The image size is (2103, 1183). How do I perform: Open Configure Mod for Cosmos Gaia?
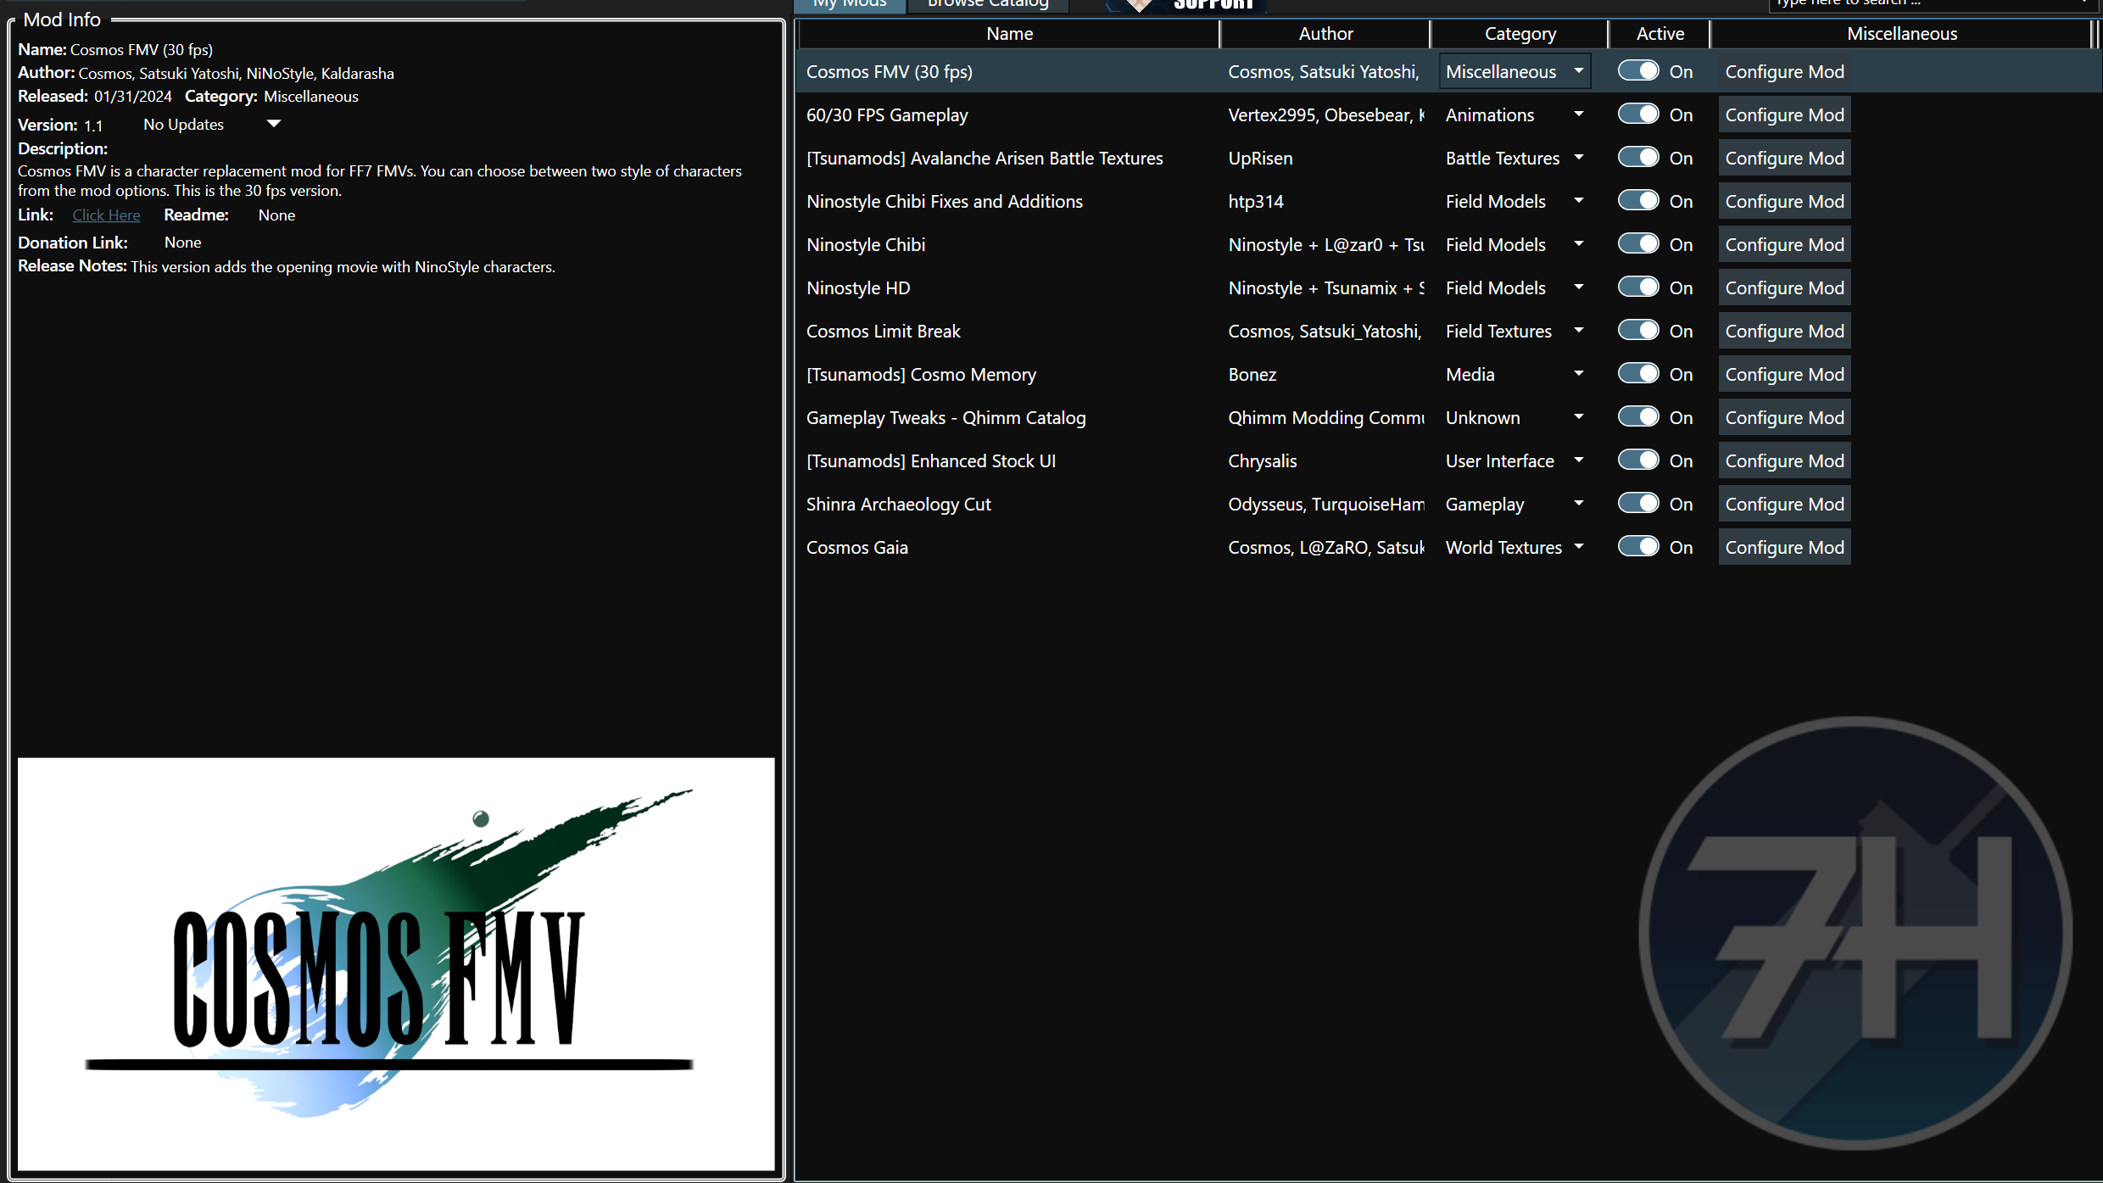1784,547
